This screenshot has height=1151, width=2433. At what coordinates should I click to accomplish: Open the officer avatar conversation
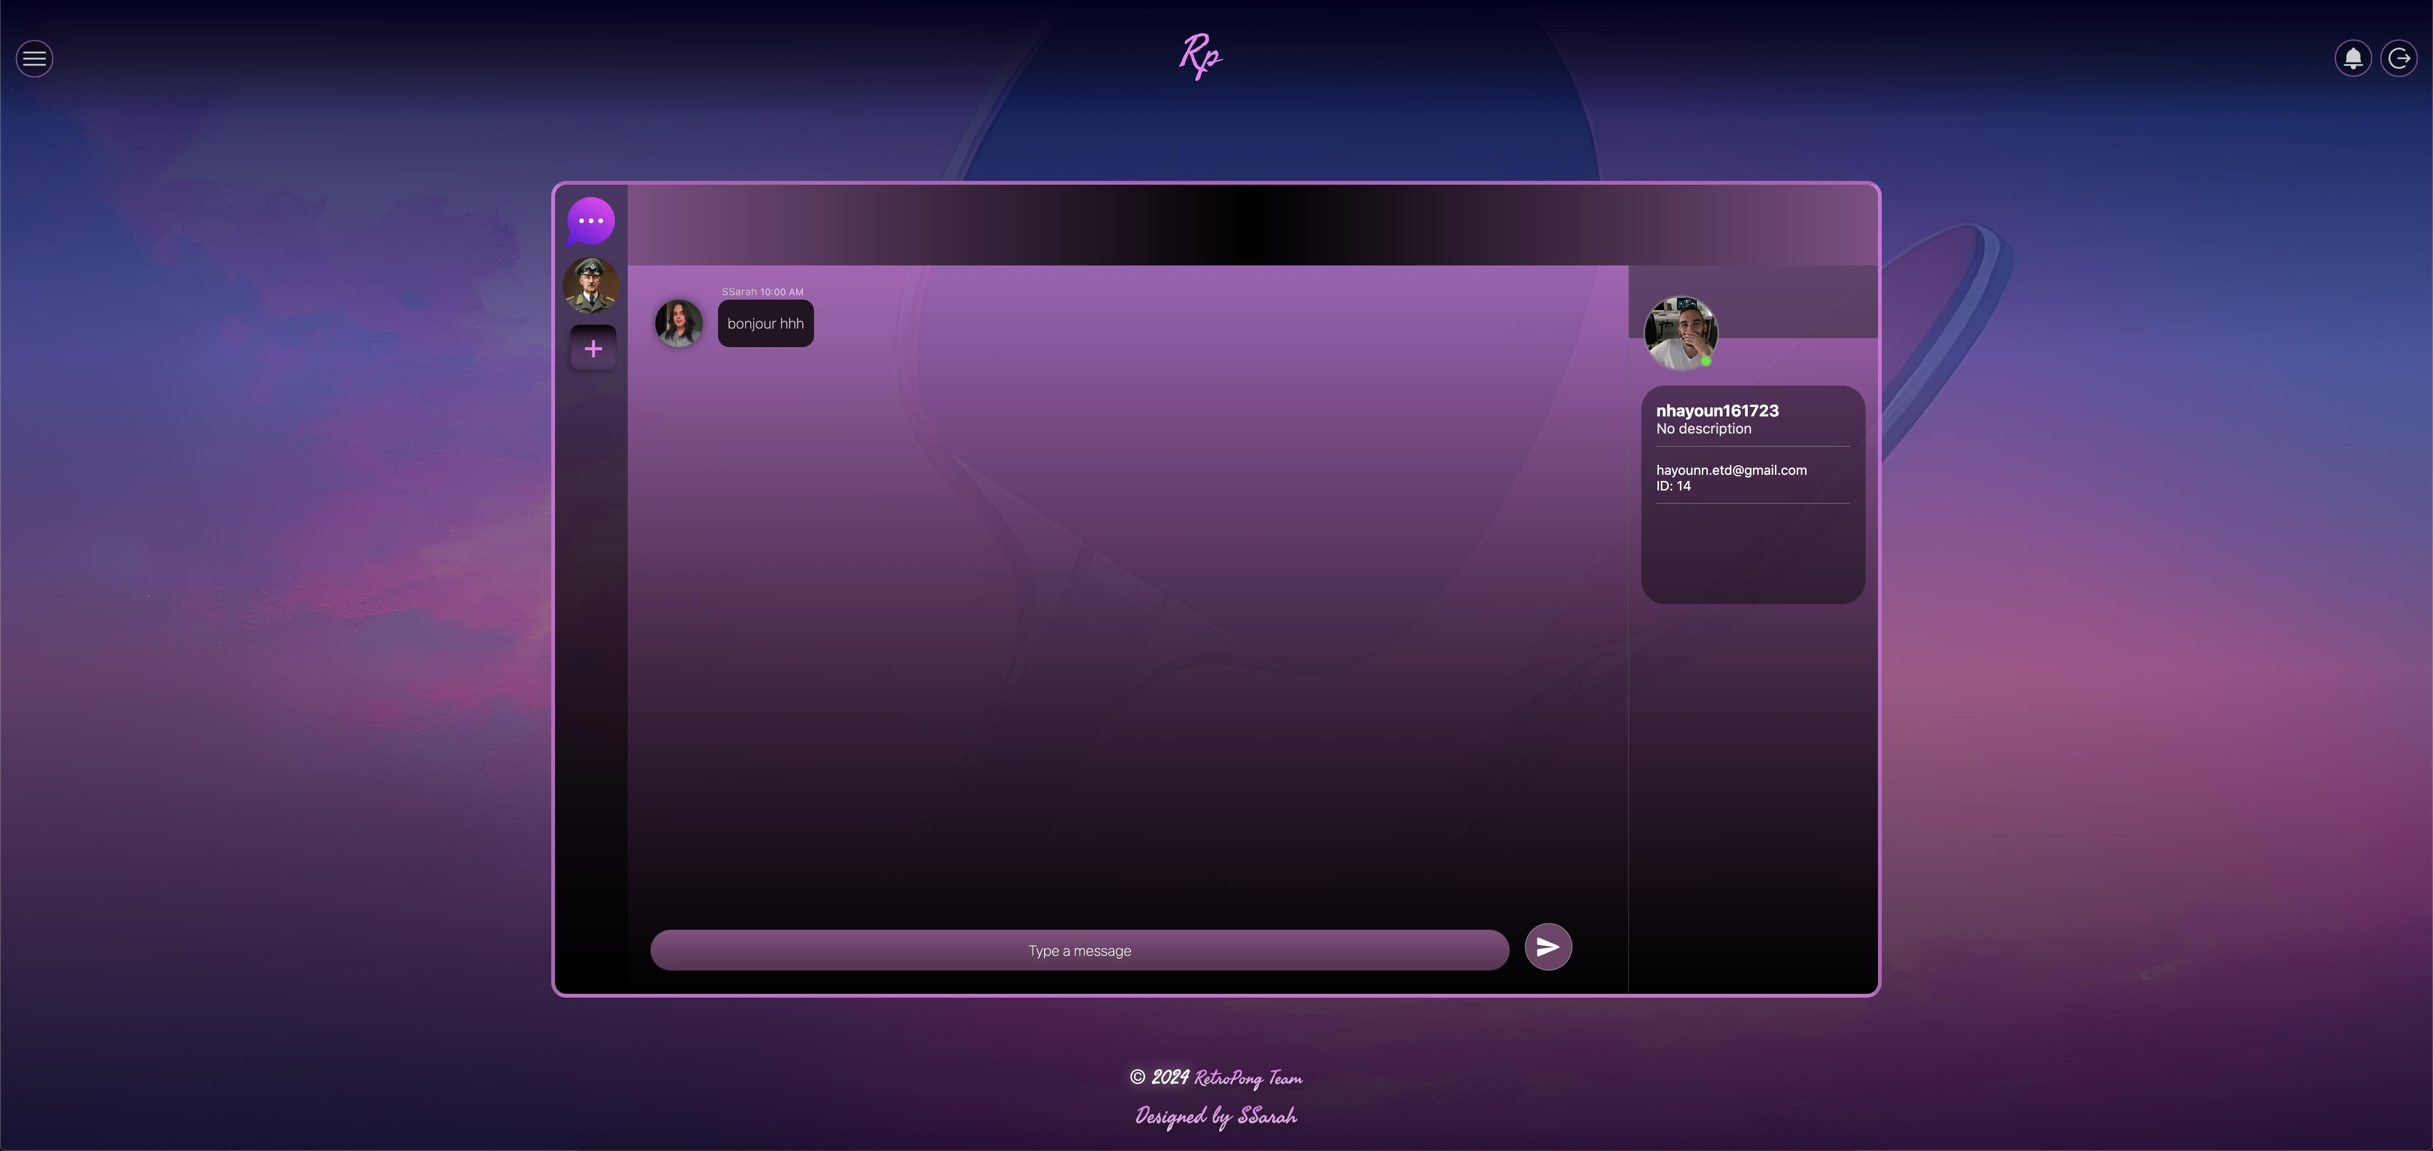click(591, 285)
